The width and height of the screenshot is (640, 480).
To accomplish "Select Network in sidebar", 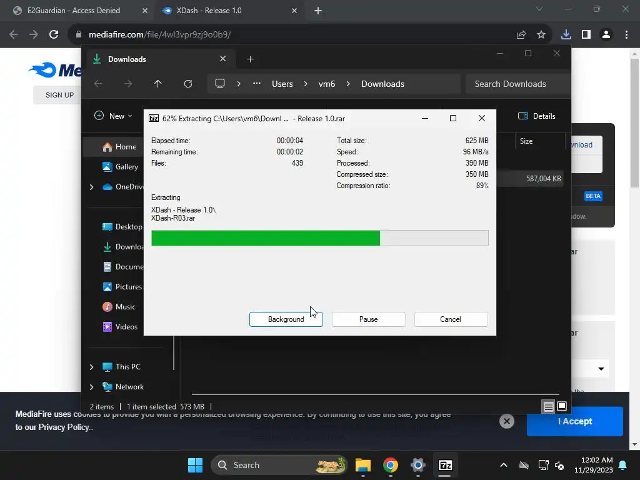I will pos(123,387).
